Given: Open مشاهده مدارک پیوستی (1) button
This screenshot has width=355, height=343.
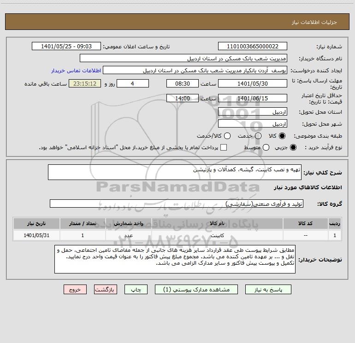Looking at the screenshot, I should pyautogui.click(x=196, y=290).
